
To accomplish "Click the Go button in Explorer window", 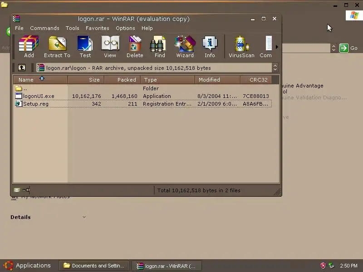I will 348,48.
